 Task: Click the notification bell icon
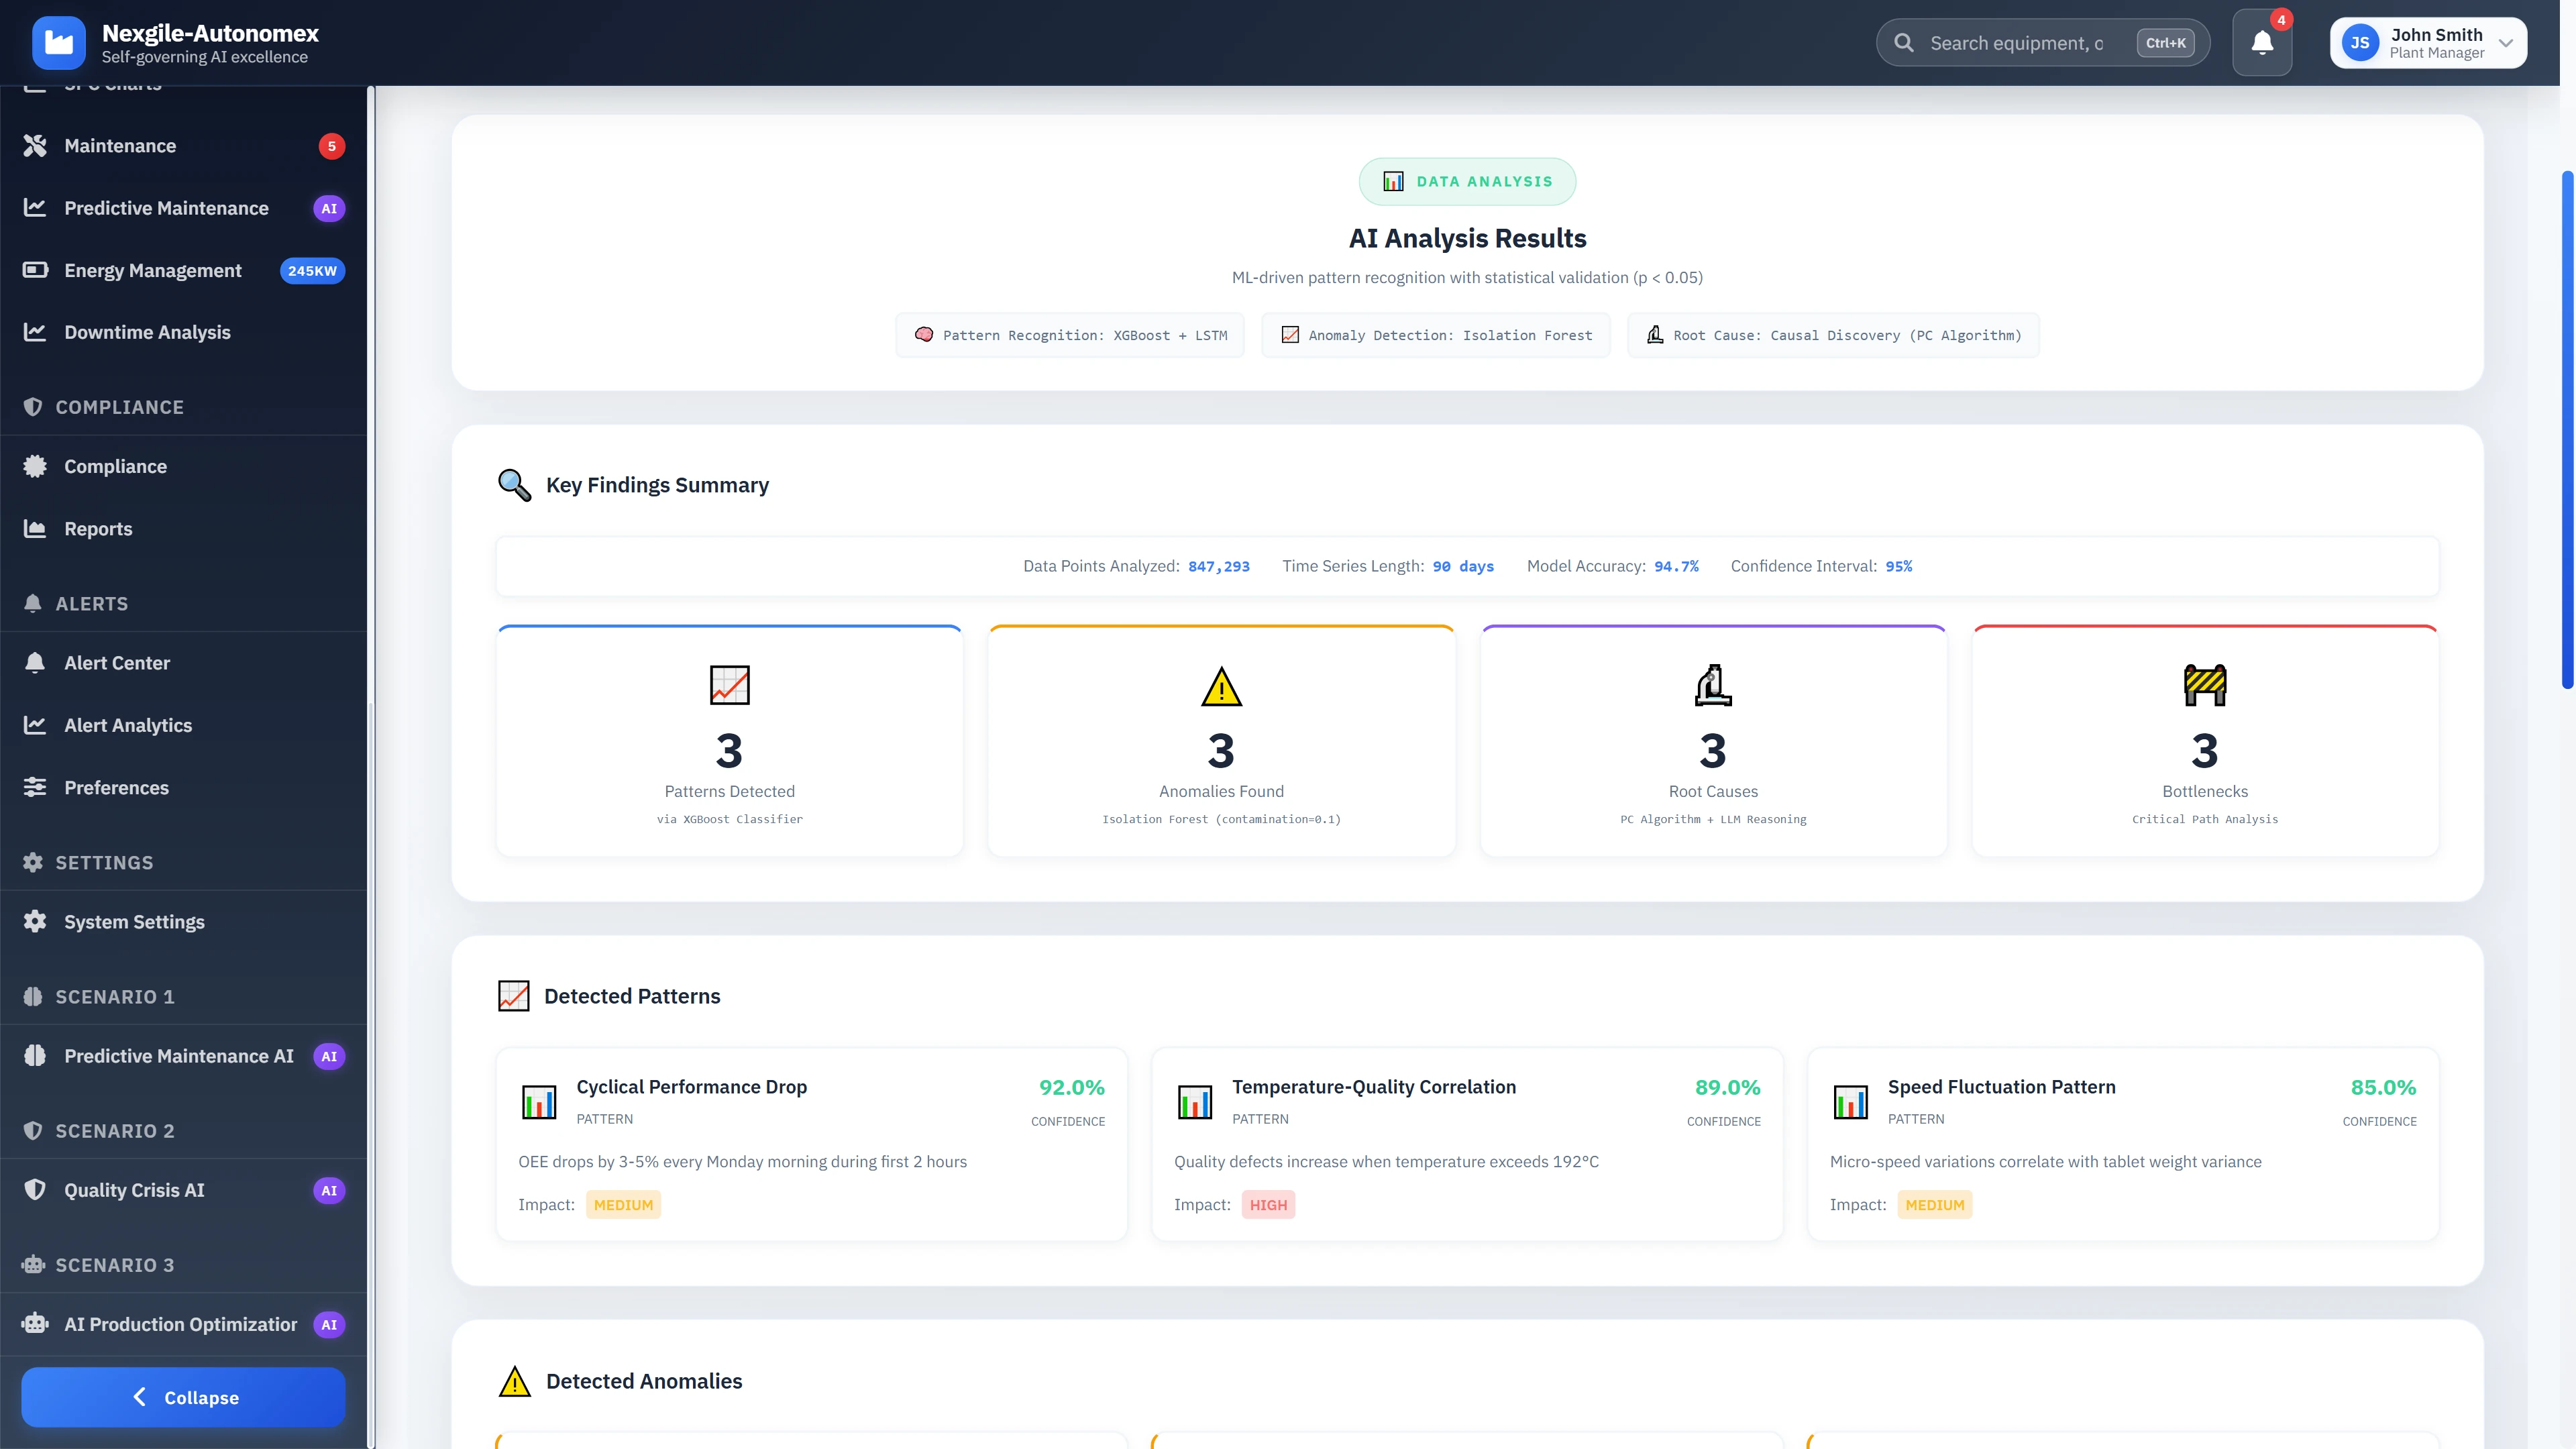click(2261, 43)
